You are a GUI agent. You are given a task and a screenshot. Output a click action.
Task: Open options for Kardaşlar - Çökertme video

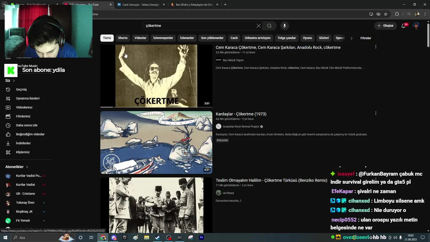point(376,113)
